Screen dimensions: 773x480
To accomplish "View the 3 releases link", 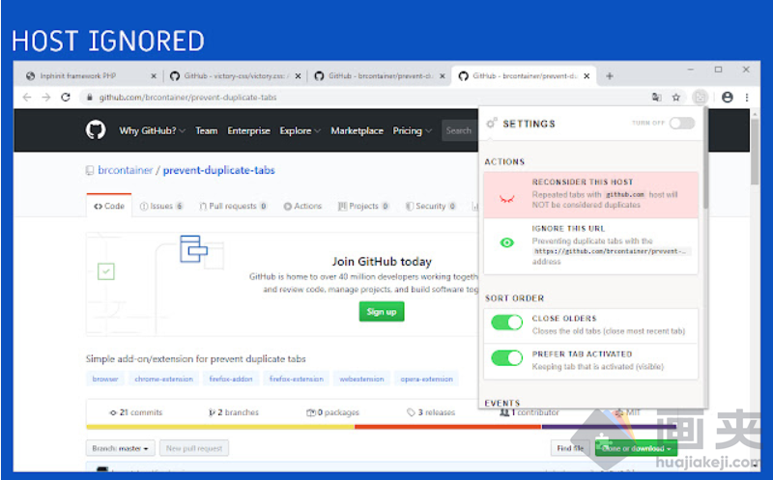I will click(431, 412).
